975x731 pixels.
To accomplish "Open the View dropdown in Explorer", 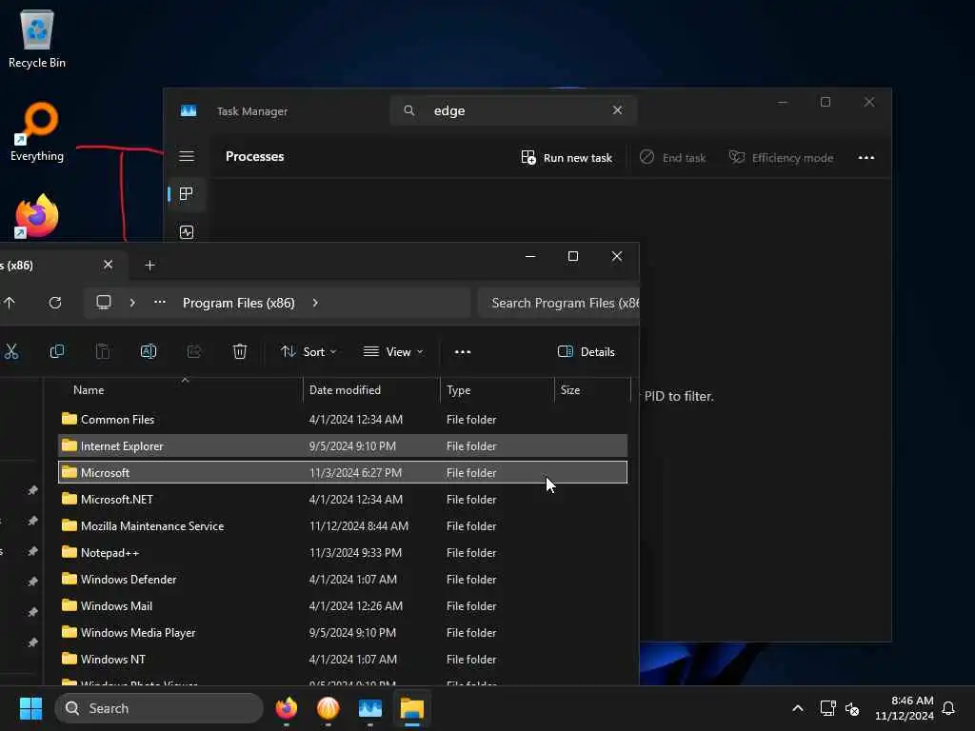I will tap(393, 352).
